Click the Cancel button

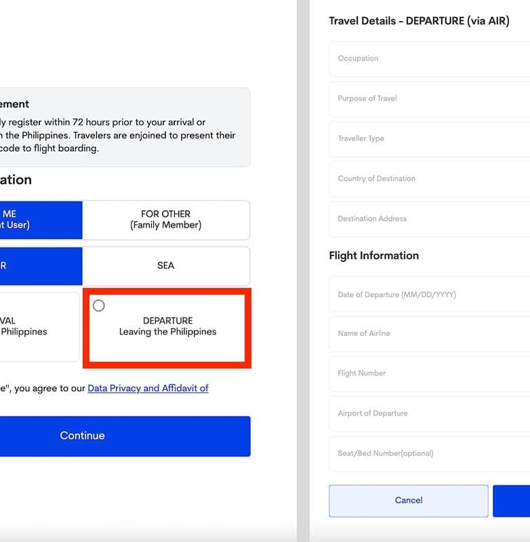pyautogui.click(x=408, y=501)
